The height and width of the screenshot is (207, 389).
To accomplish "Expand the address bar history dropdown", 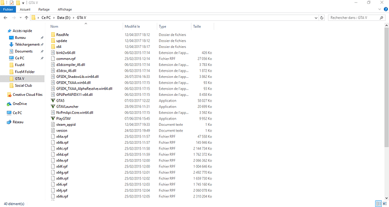I will tap(316, 18).
